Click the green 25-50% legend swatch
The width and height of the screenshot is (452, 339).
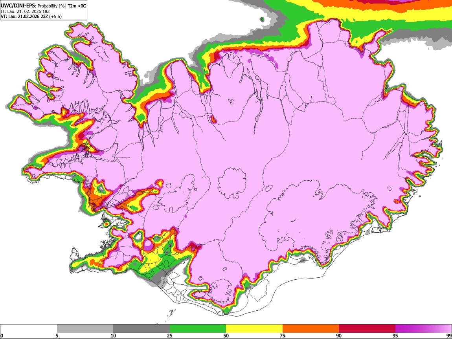tap(198, 328)
